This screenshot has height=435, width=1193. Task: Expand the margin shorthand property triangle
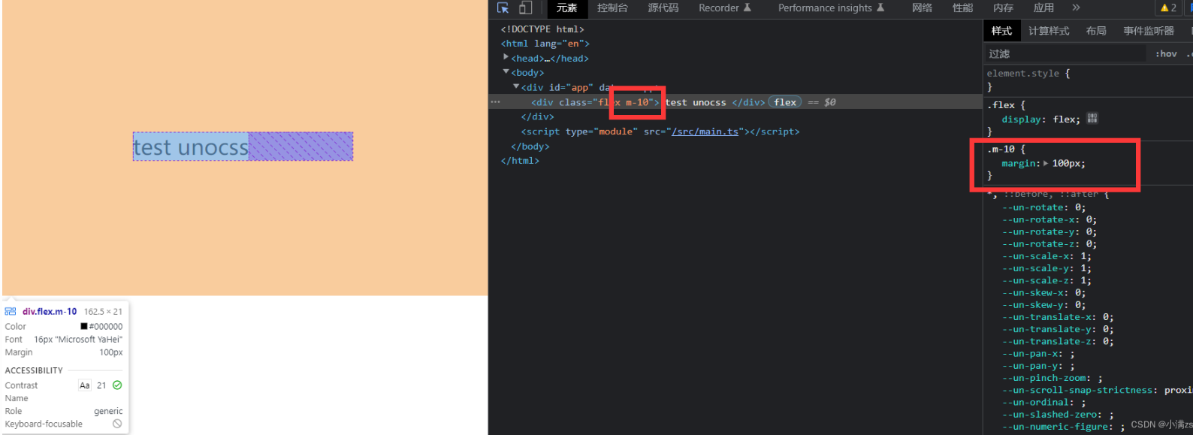pos(1046,163)
